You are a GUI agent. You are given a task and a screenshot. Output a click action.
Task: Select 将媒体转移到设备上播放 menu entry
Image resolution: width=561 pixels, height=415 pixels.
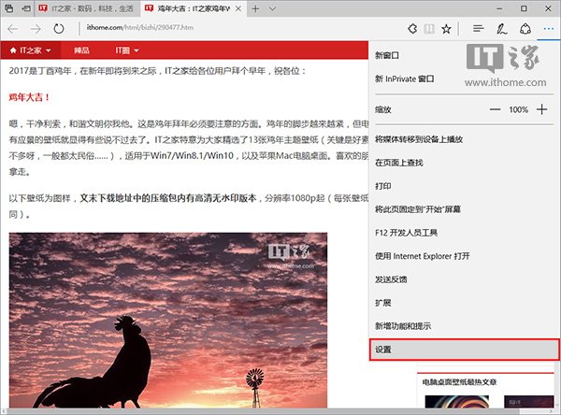(x=465, y=139)
